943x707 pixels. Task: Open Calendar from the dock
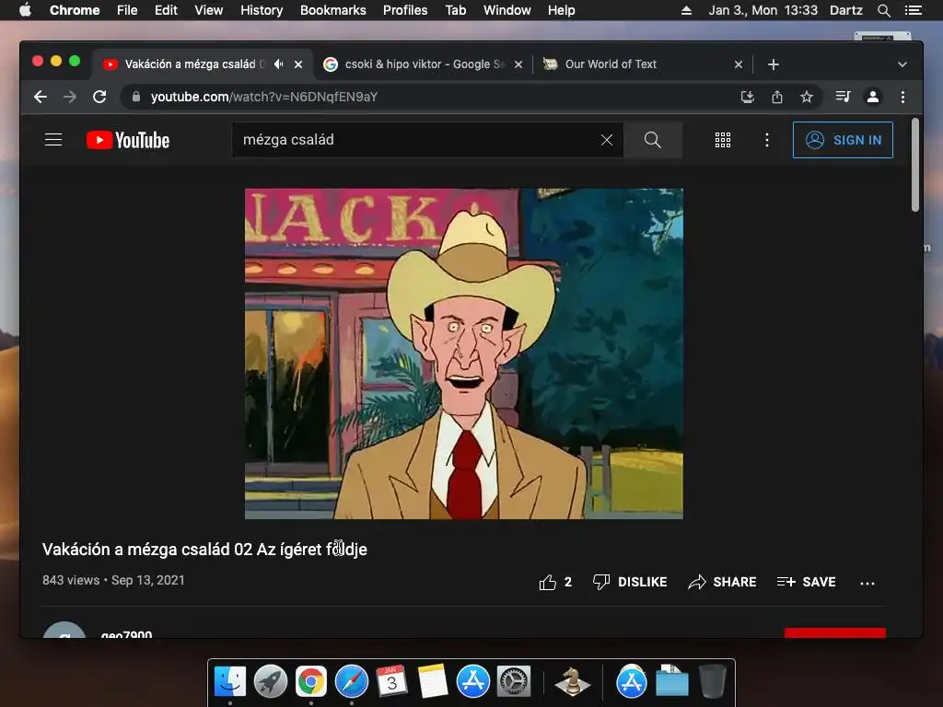391,682
